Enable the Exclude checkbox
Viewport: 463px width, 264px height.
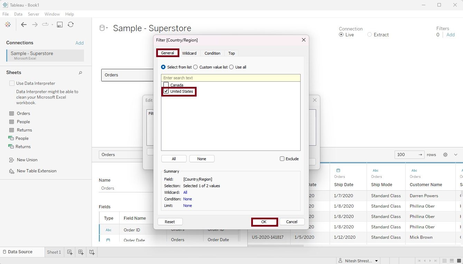[282, 159]
